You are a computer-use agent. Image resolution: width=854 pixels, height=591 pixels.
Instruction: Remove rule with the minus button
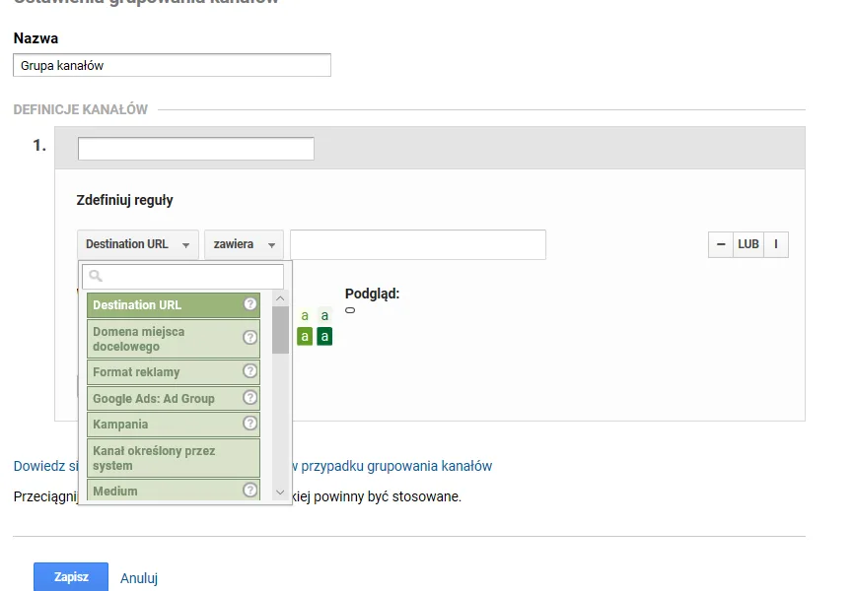tap(721, 244)
